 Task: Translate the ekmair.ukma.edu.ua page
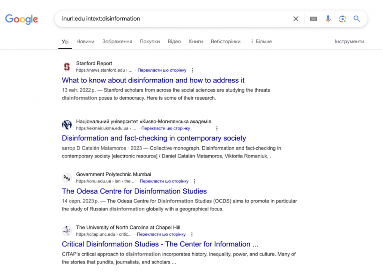tap(166, 128)
